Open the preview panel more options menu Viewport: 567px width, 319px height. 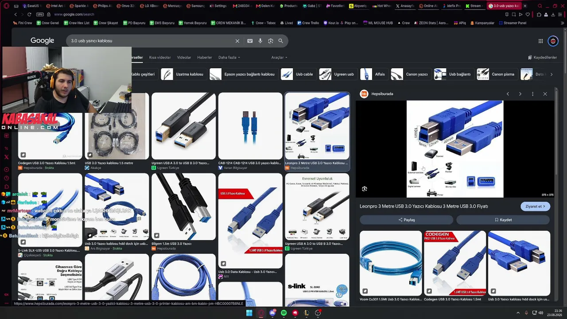pos(532,94)
